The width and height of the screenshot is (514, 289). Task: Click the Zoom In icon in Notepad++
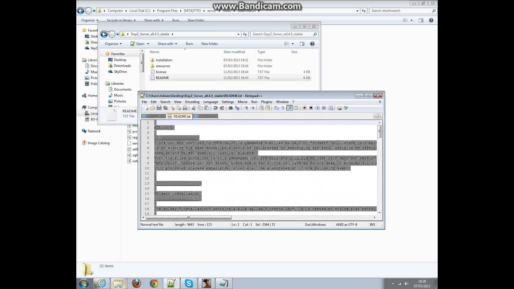coord(246,108)
